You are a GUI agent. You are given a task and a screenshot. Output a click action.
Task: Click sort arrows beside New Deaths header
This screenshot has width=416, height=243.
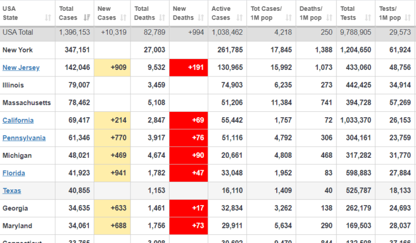click(x=200, y=18)
